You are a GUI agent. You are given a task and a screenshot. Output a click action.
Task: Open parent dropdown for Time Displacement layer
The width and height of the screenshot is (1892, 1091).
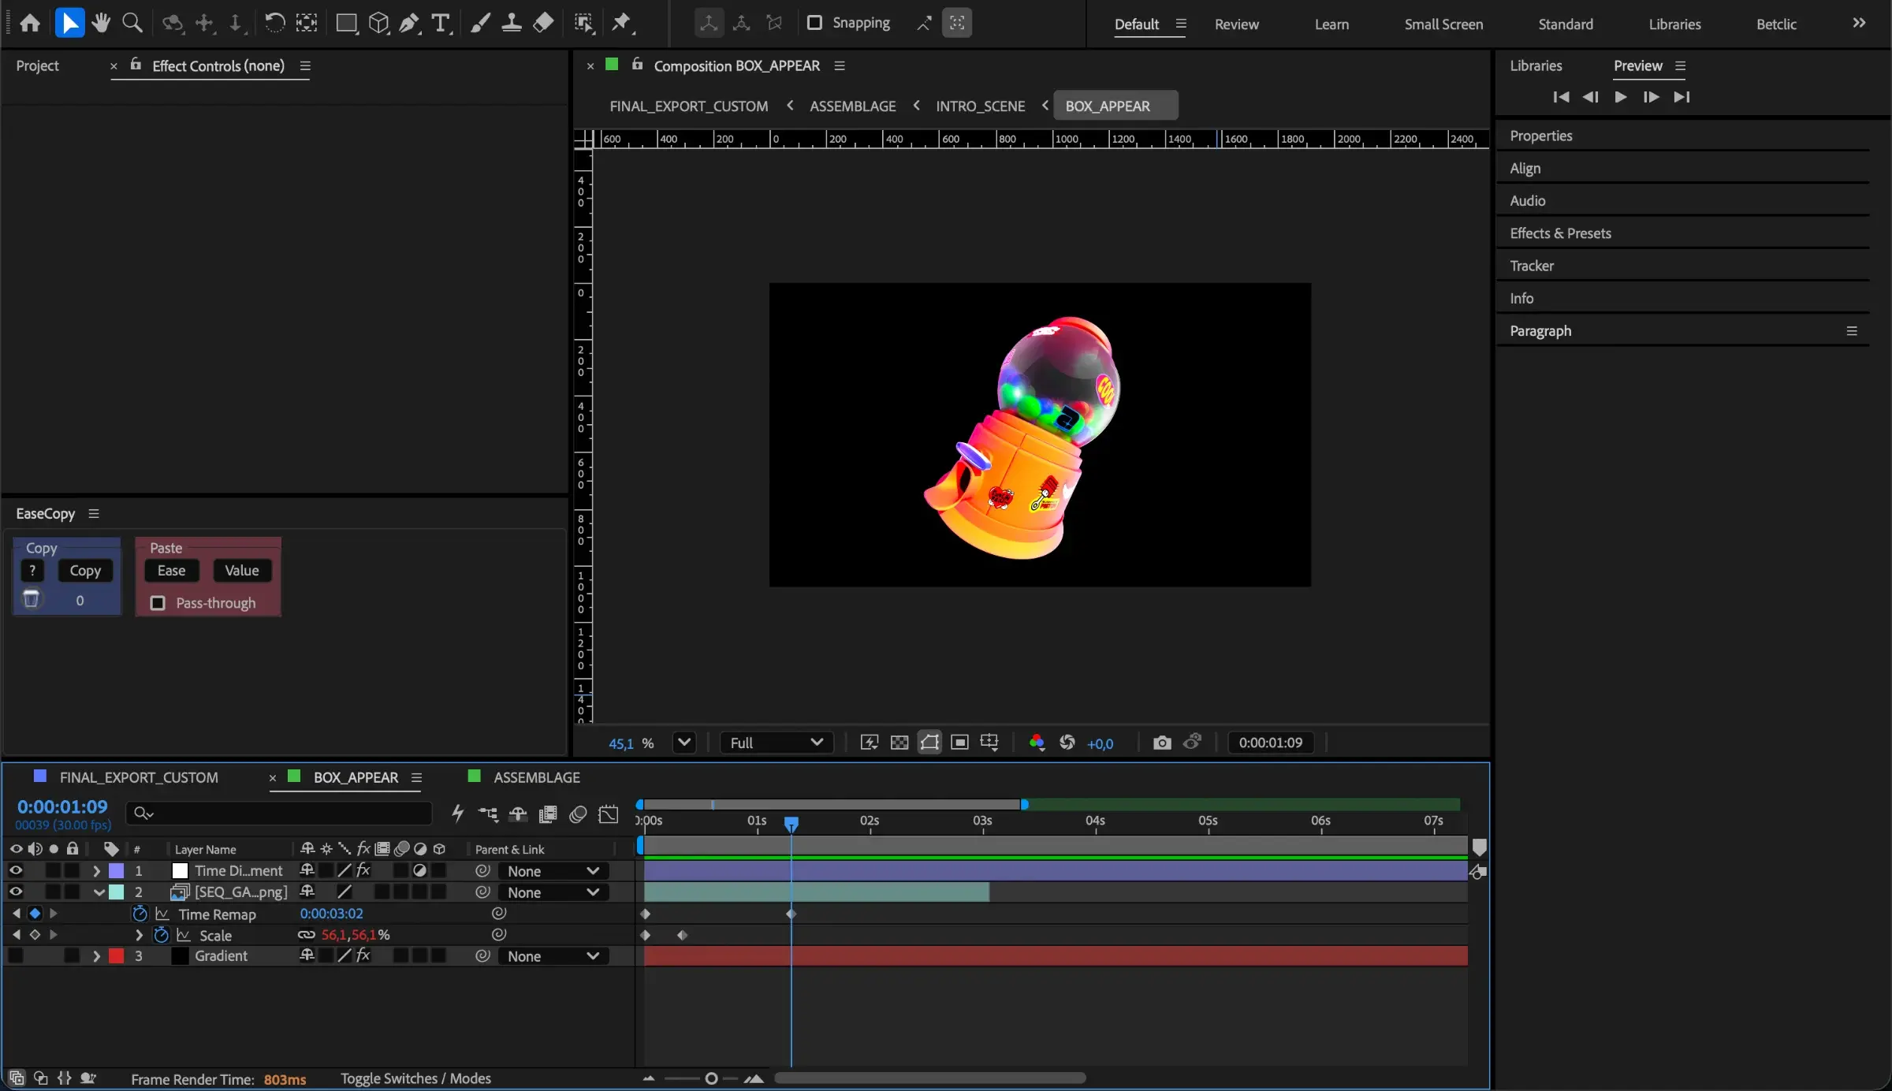tap(553, 871)
